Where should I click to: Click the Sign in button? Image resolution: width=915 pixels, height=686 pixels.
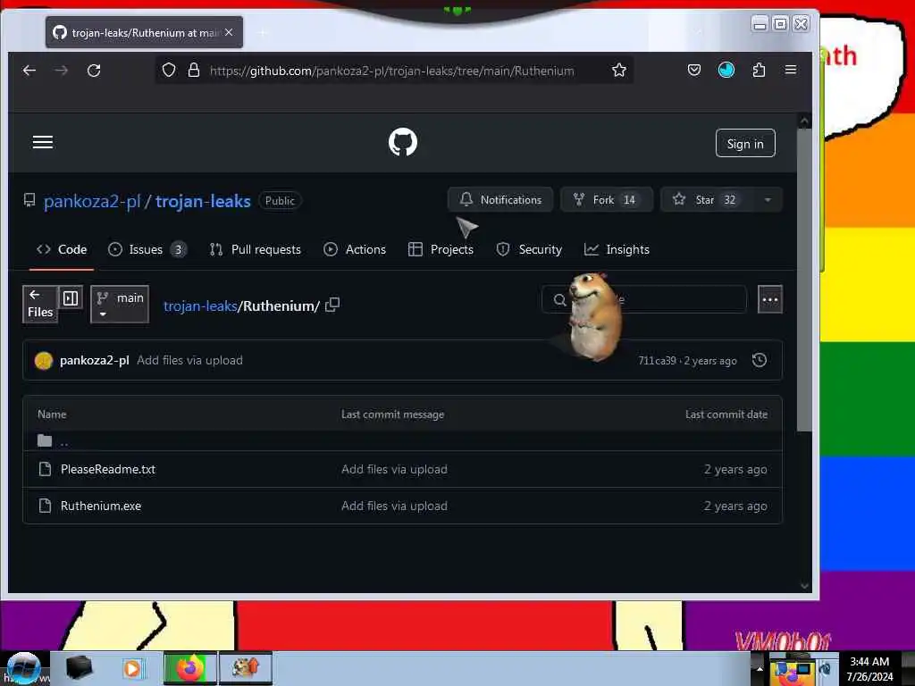tap(745, 144)
